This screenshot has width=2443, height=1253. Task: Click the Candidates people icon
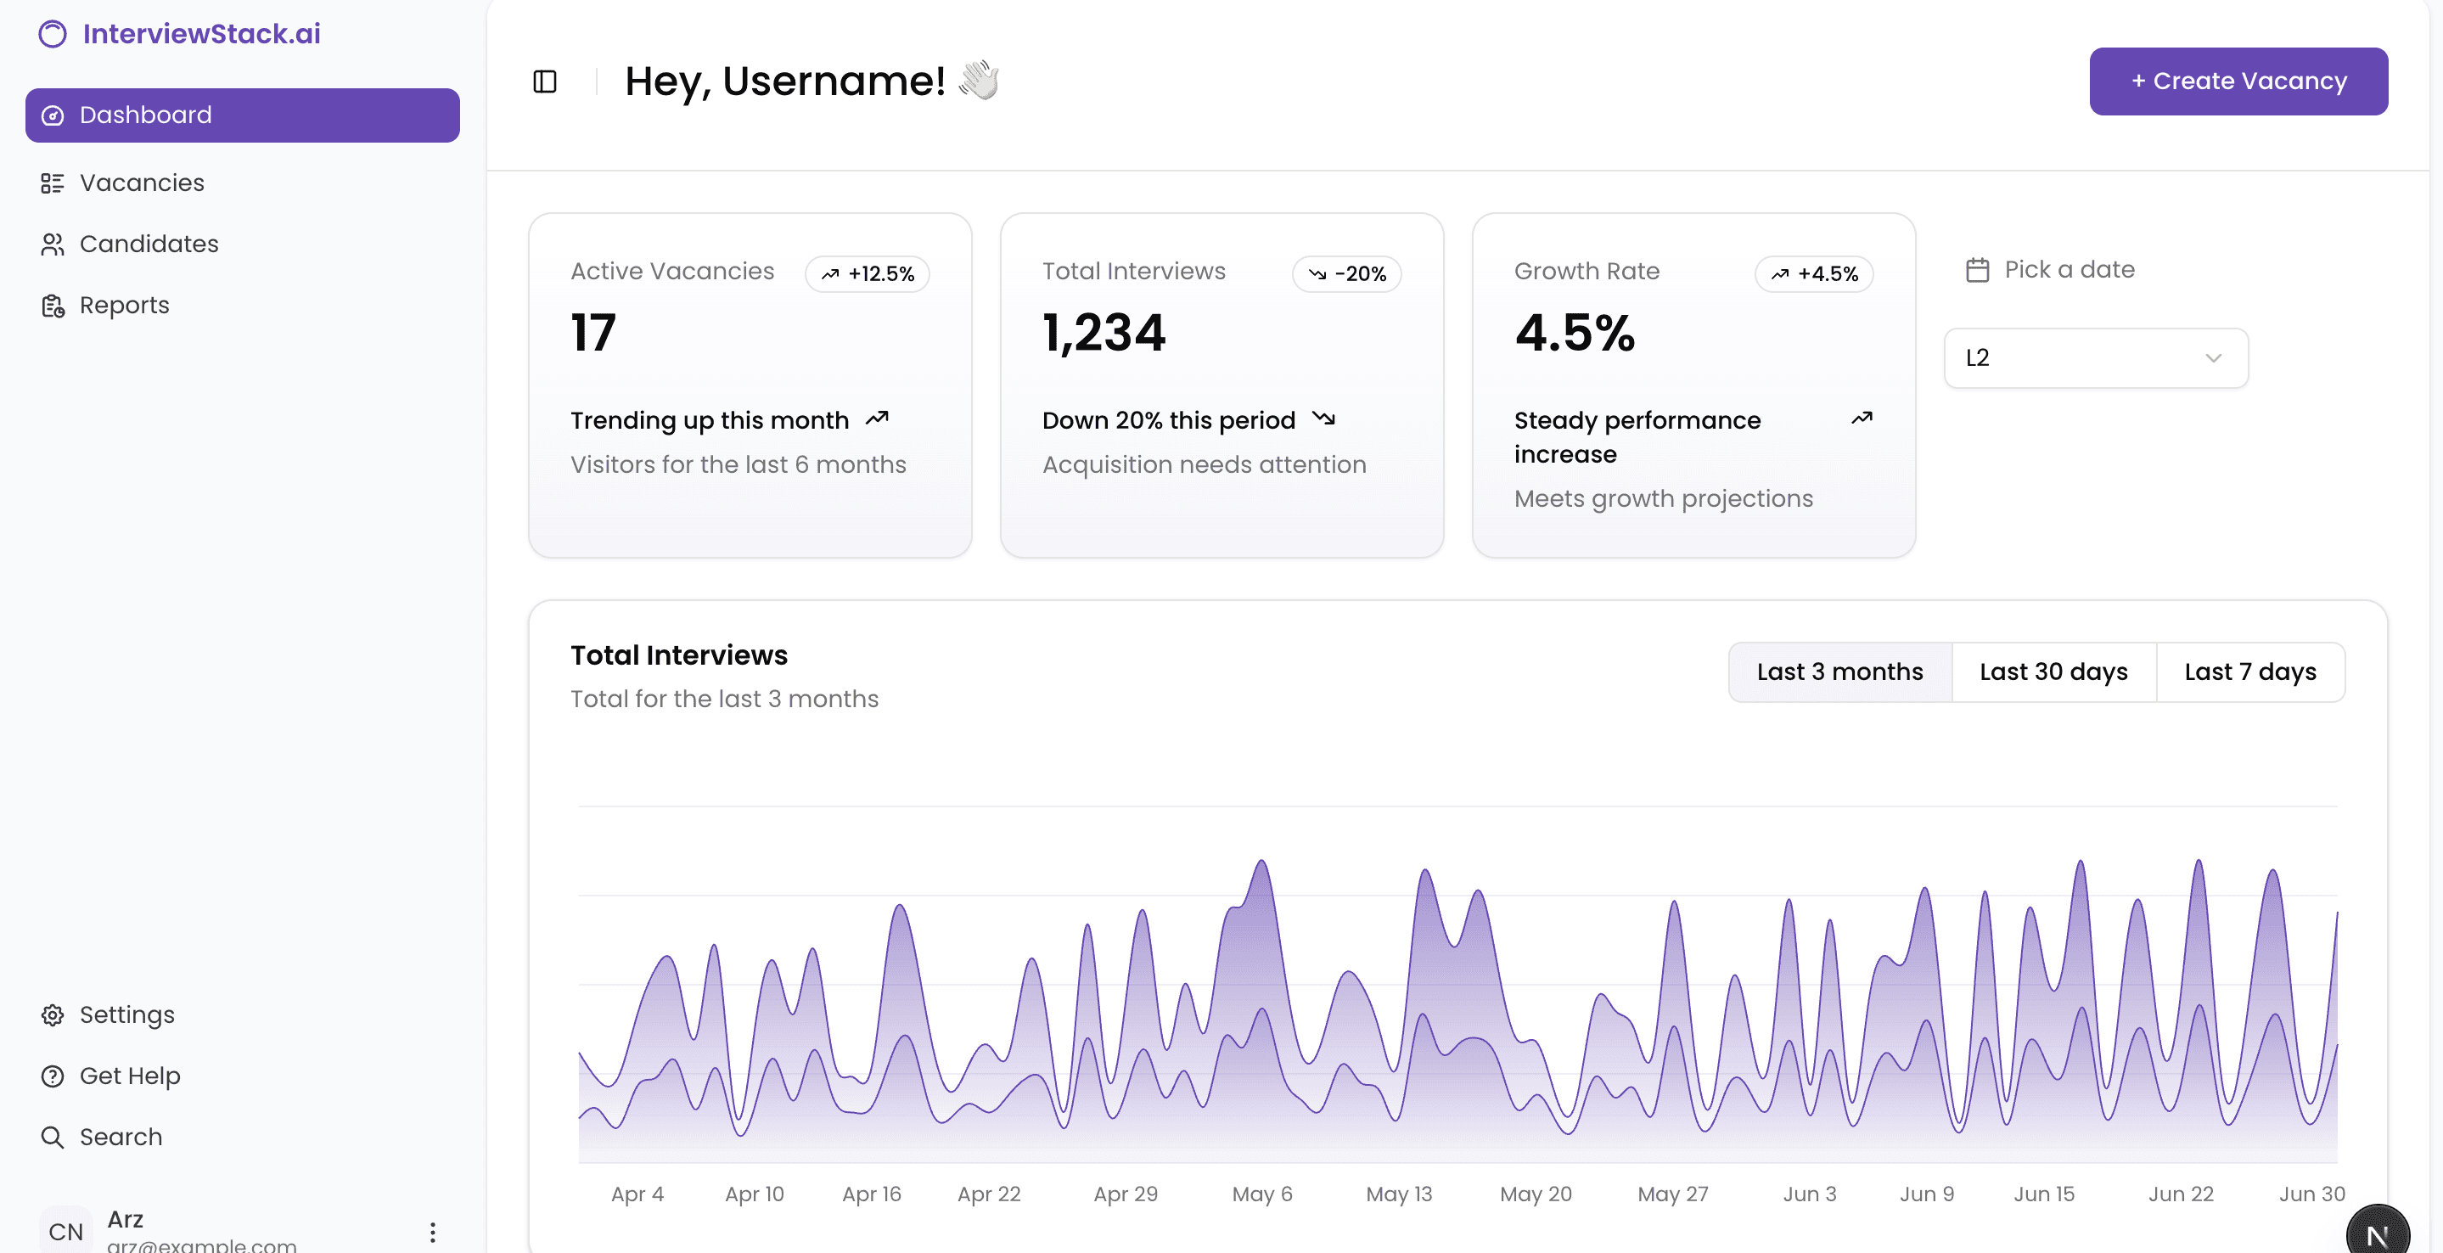[x=52, y=244]
